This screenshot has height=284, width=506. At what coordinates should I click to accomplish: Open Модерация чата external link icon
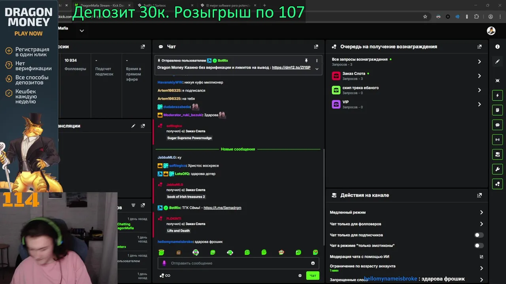(x=481, y=256)
